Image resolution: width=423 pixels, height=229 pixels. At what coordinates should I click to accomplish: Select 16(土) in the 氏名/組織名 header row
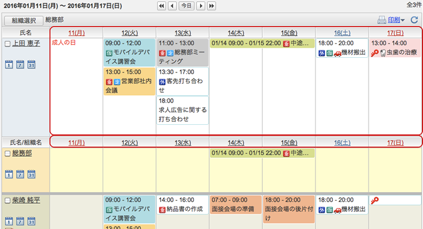(342, 142)
